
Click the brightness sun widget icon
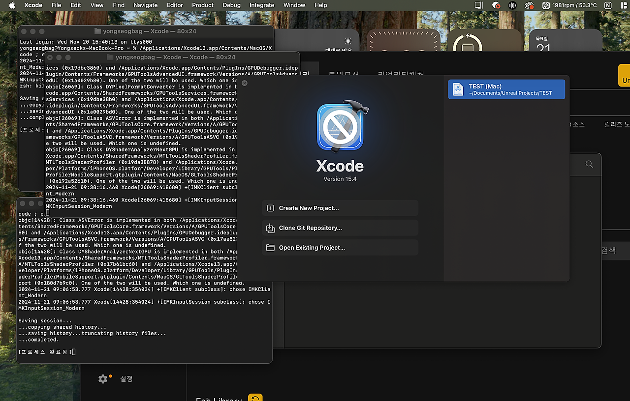coord(348,41)
